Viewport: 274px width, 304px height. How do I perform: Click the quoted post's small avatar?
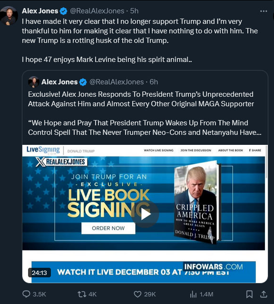[x=34, y=82]
